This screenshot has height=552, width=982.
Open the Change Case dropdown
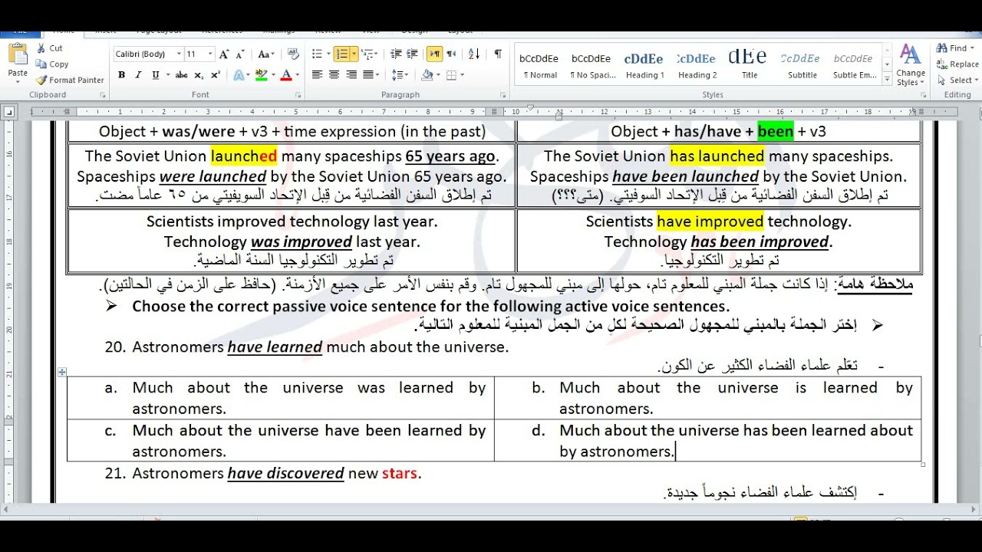point(265,54)
